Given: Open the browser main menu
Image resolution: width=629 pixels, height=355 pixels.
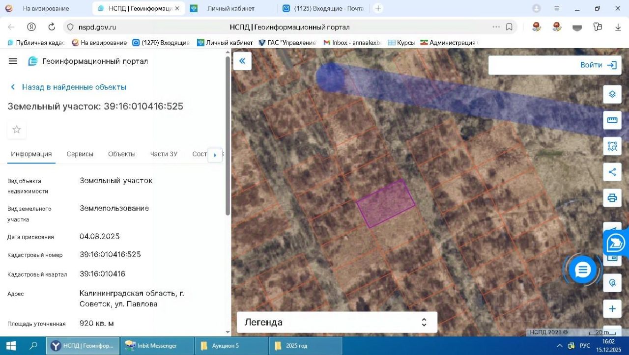Looking at the screenshot, I should pyautogui.click(x=557, y=8).
